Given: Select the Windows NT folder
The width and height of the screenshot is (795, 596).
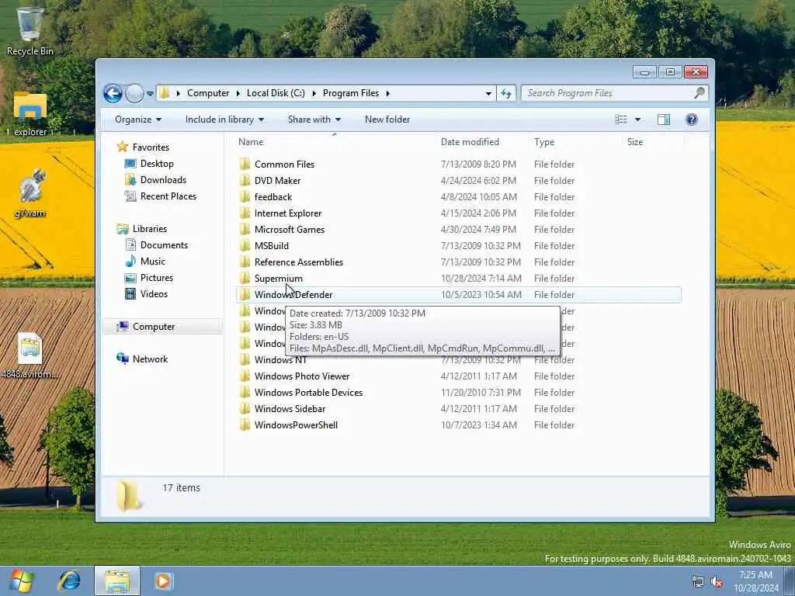Looking at the screenshot, I should point(280,360).
